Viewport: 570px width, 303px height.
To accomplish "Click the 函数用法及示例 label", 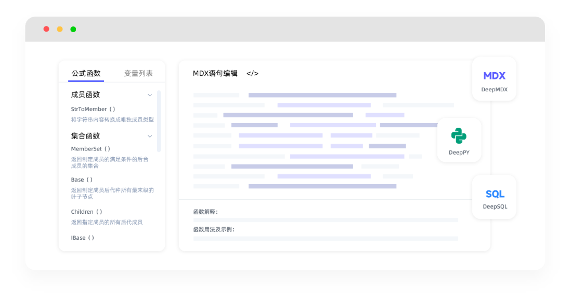I will pos(214,229).
